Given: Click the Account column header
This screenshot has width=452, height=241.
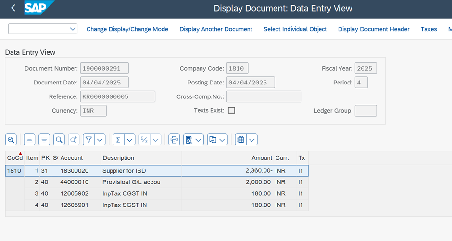Looking at the screenshot, I should coord(80,158).
